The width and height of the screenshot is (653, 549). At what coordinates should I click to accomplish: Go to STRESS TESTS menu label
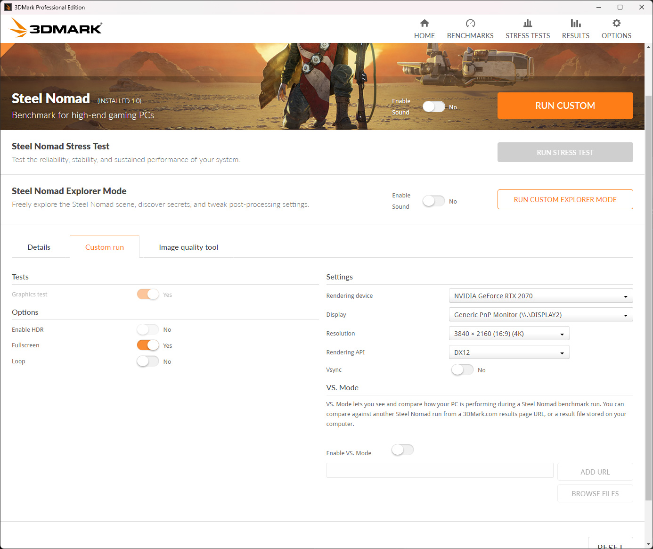click(x=528, y=36)
